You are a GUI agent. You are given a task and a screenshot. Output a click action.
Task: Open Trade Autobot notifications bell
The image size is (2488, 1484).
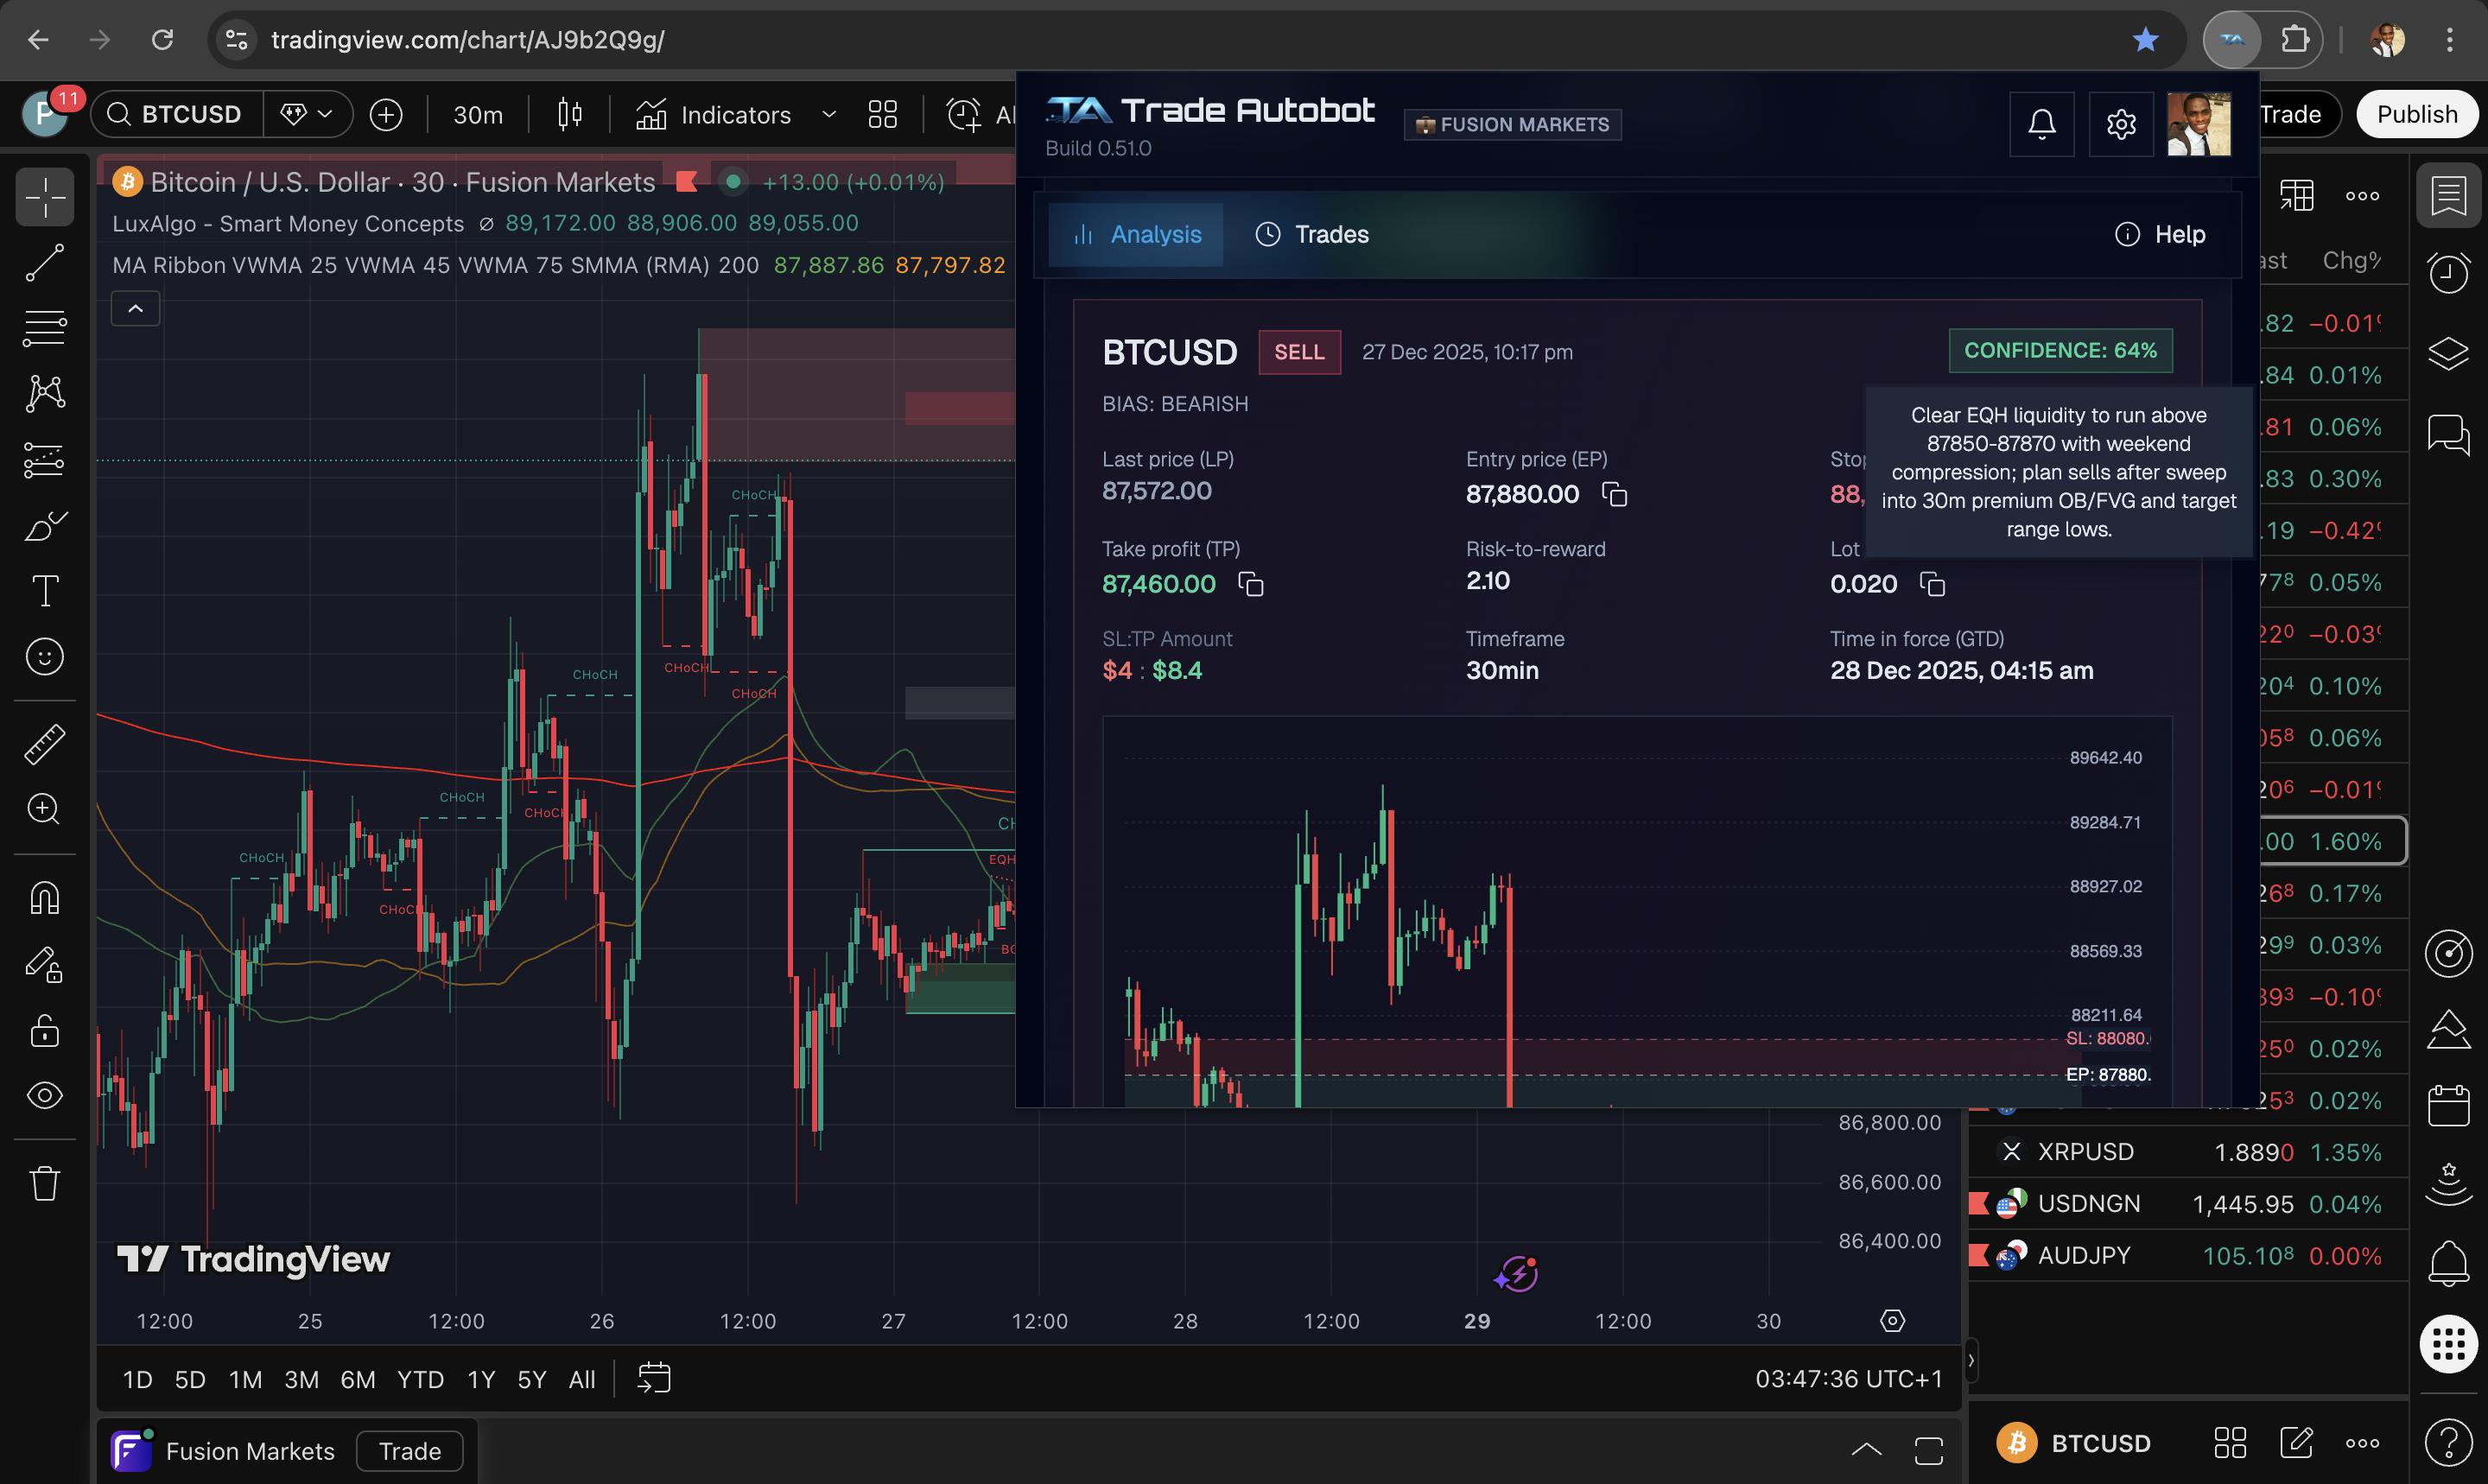click(2041, 124)
